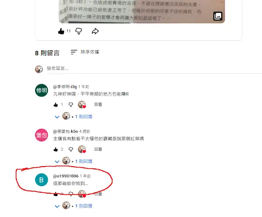Open the post image gallery icon
The width and height of the screenshot is (262, 217).
218,16
